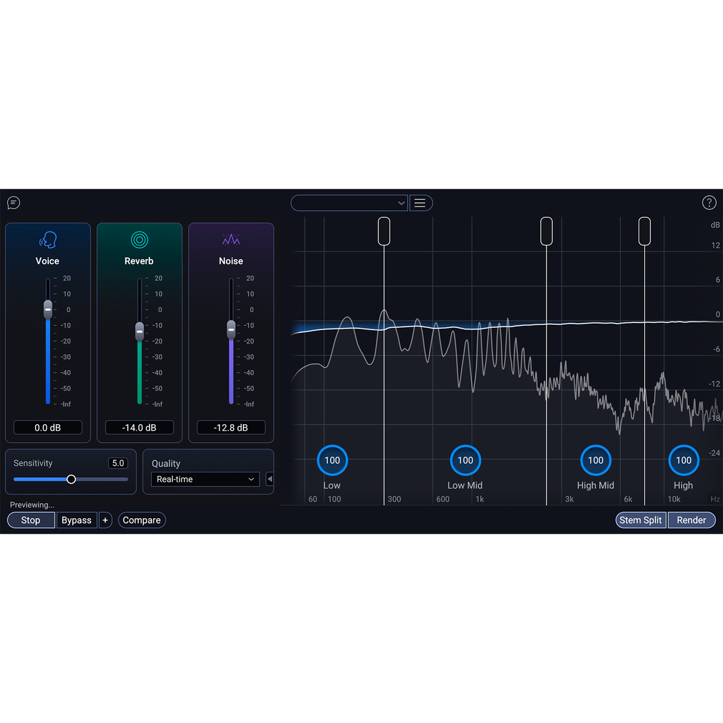
Task: Click the Sensitivity slider handle
Action: [71, 480]
